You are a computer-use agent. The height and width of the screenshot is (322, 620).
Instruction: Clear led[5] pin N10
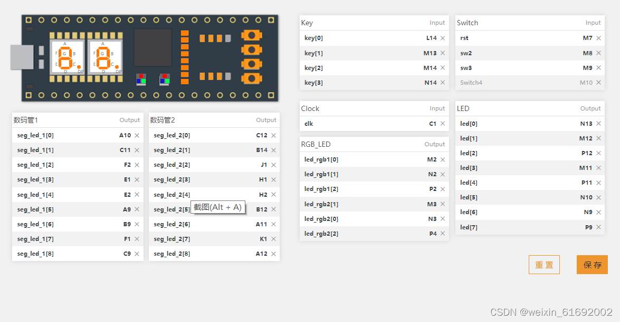tap(599, 197)
